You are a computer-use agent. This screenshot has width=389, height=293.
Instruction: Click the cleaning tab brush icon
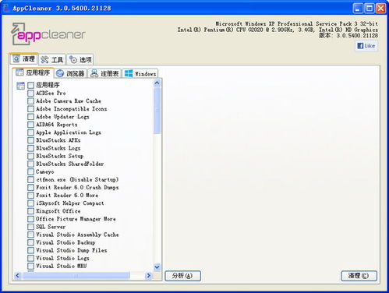(x=16, y=58)
